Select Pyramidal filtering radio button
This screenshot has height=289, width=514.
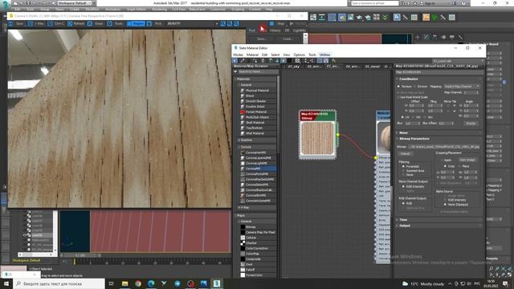coord(403,166)
